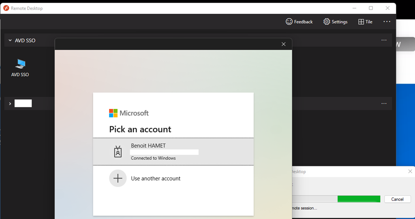Select Use another account
415x219 pixels.
pos(156,179)
